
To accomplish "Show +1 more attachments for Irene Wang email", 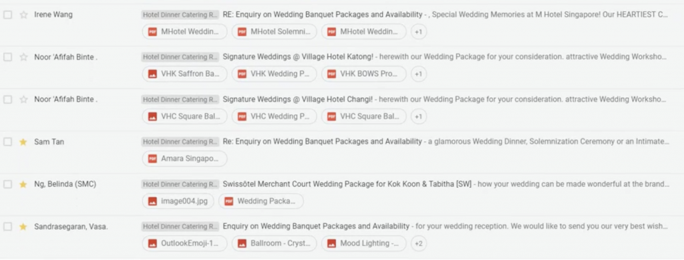I will point(418,31).
